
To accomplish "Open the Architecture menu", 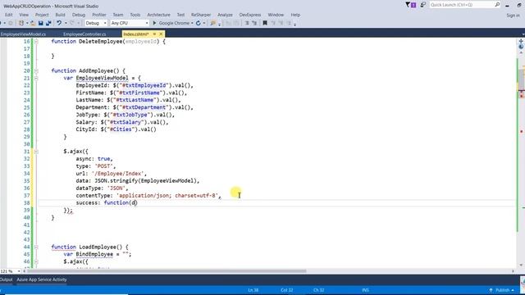I will (158, 15).
